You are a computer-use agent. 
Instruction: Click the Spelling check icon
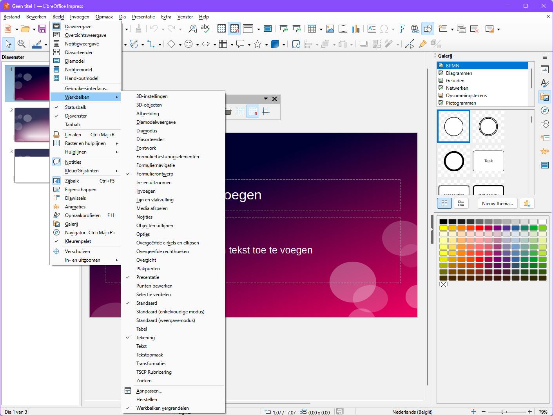[205, 29]
